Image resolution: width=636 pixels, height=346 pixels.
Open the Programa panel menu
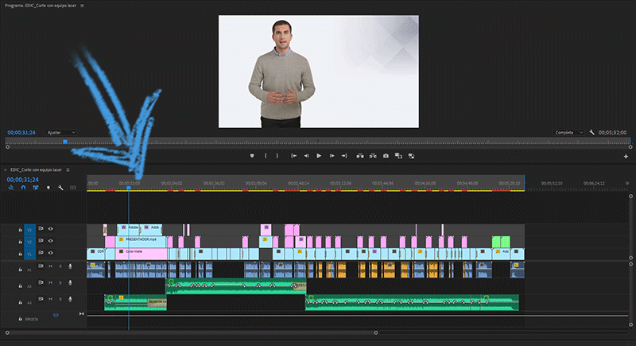(82, 4)
